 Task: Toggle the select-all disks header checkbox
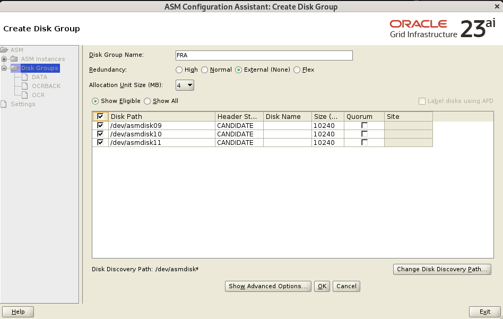[x=100, y=116]
